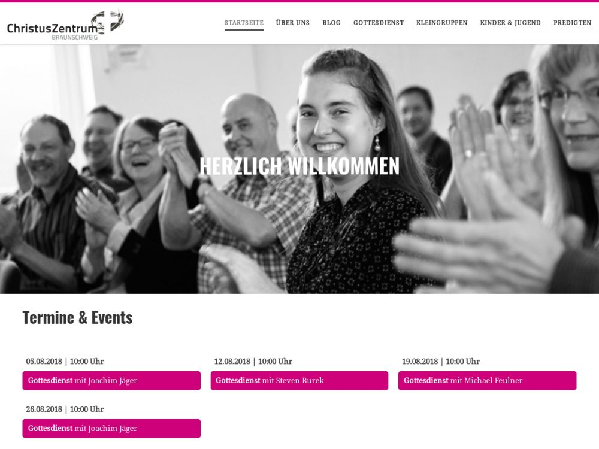Viewport: 599px width, 449px height.
Task: Click the 19.08.2018 date label
Action: coord(420,361)
